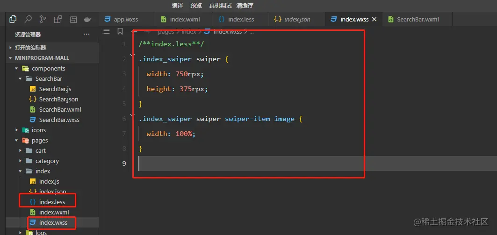
Task: Open the Source Control branch icon
Action: (x=43, y=19)
